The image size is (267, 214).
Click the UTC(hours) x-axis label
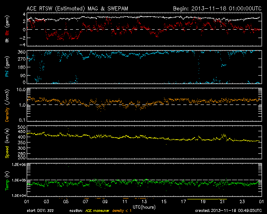click(x=144, y=207)
